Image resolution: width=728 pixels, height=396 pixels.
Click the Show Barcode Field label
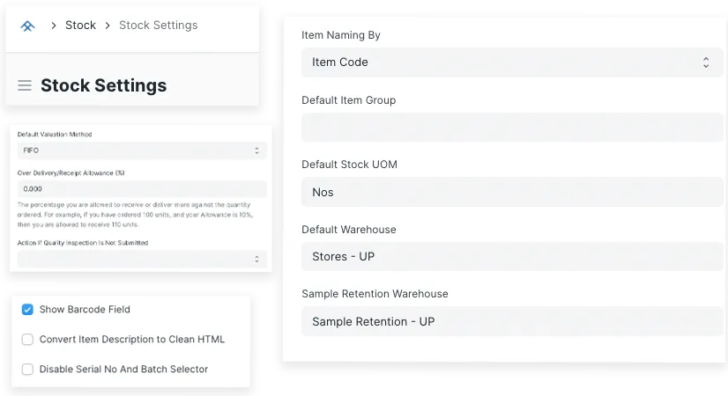[x=85, y=310]
